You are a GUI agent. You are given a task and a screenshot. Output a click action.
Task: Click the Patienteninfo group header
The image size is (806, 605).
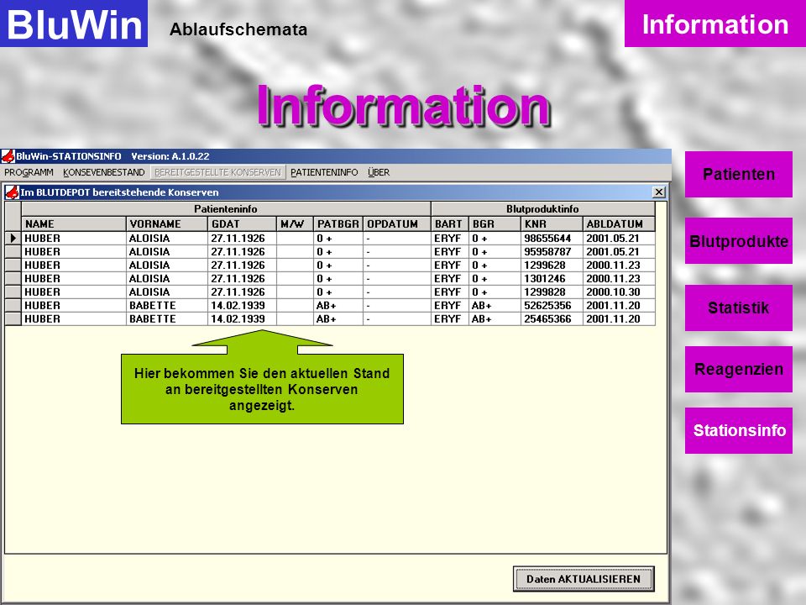226,209
